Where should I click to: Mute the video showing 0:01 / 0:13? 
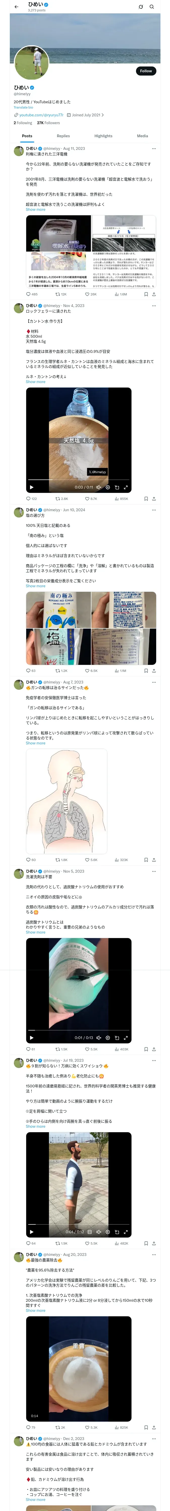point(98,1038)
